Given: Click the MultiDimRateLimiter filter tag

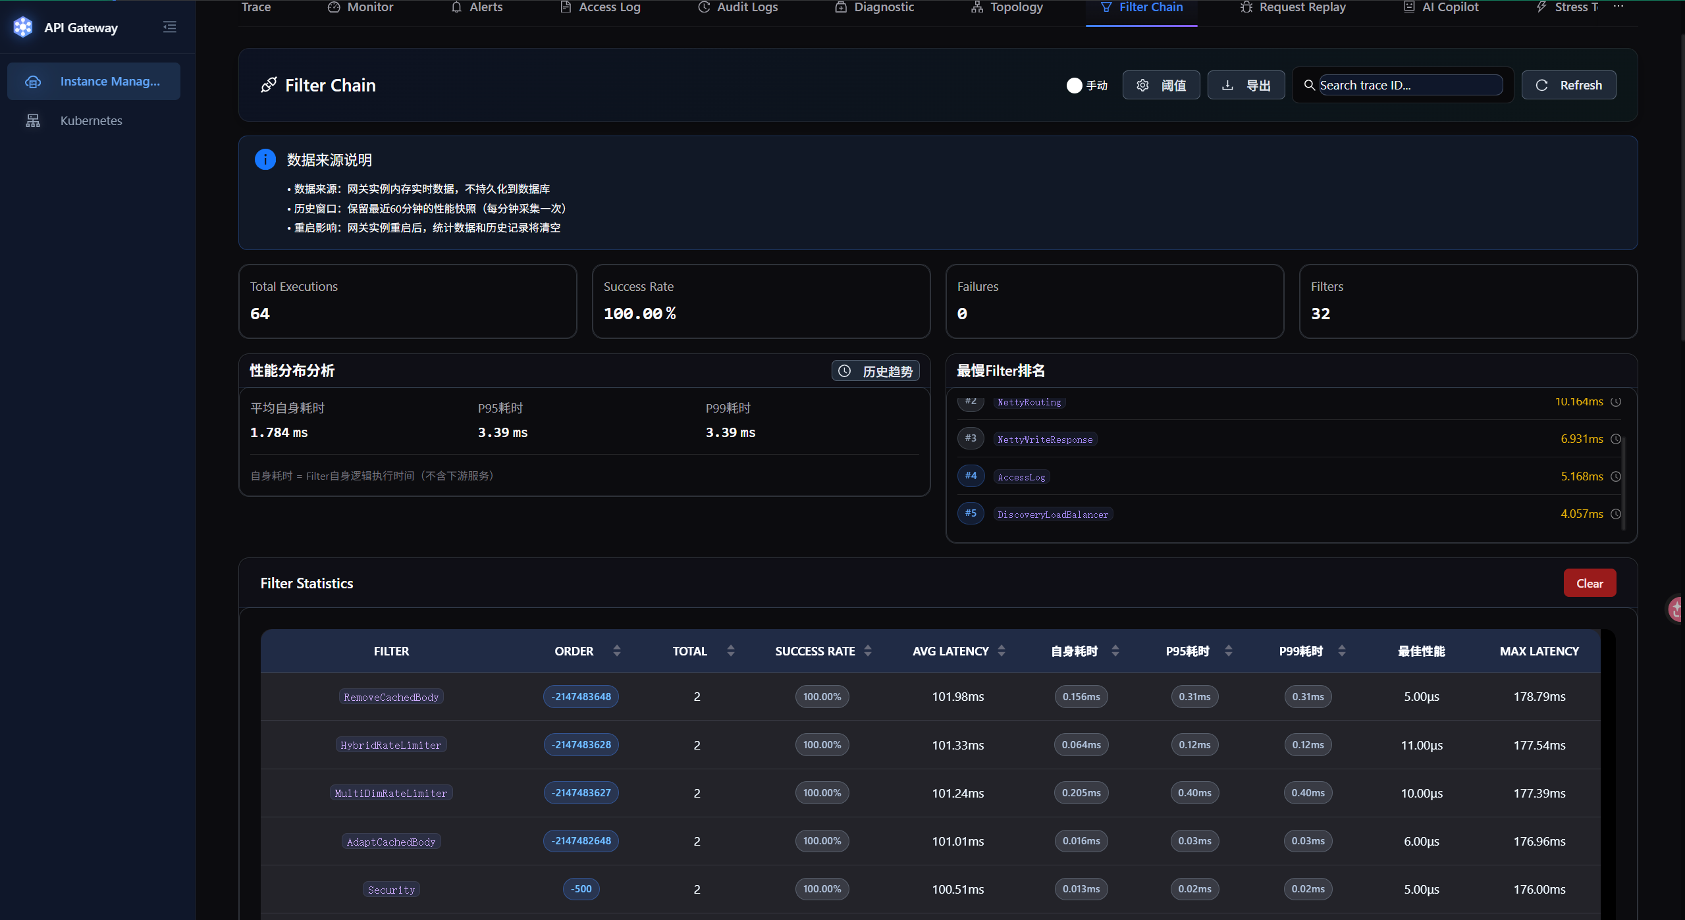Looking at the screenshot, I should point(391,793).
